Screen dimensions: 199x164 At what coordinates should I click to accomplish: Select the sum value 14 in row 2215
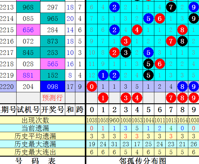click(x=70, y=30)
